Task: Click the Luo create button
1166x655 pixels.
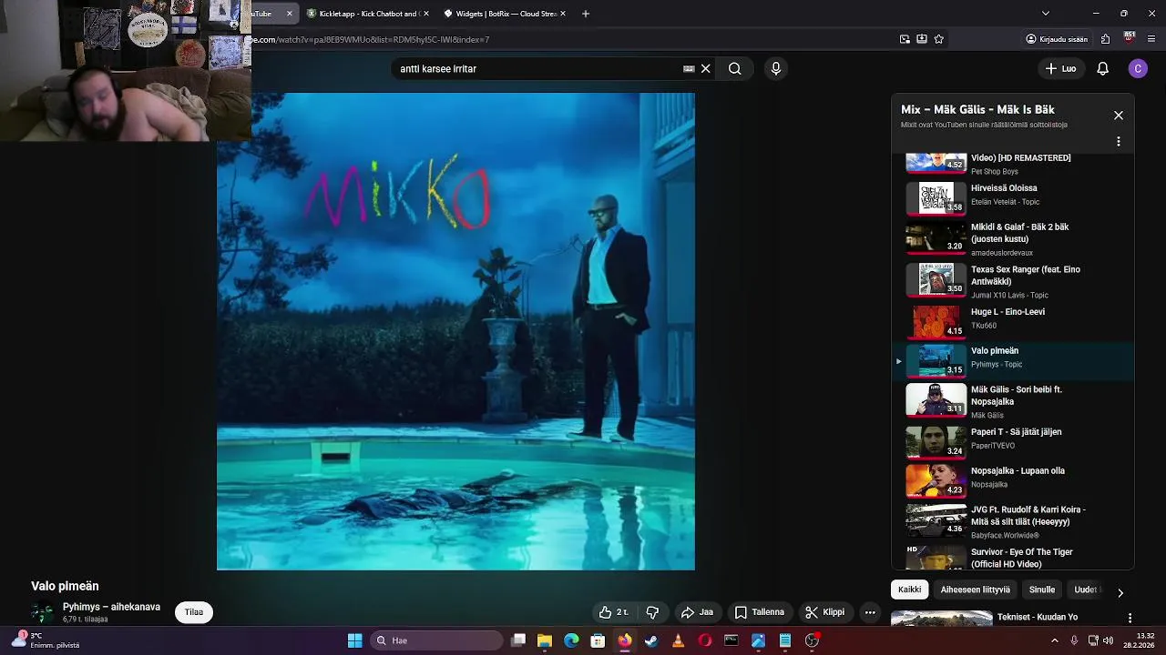Action: [x=1060, y=68]
